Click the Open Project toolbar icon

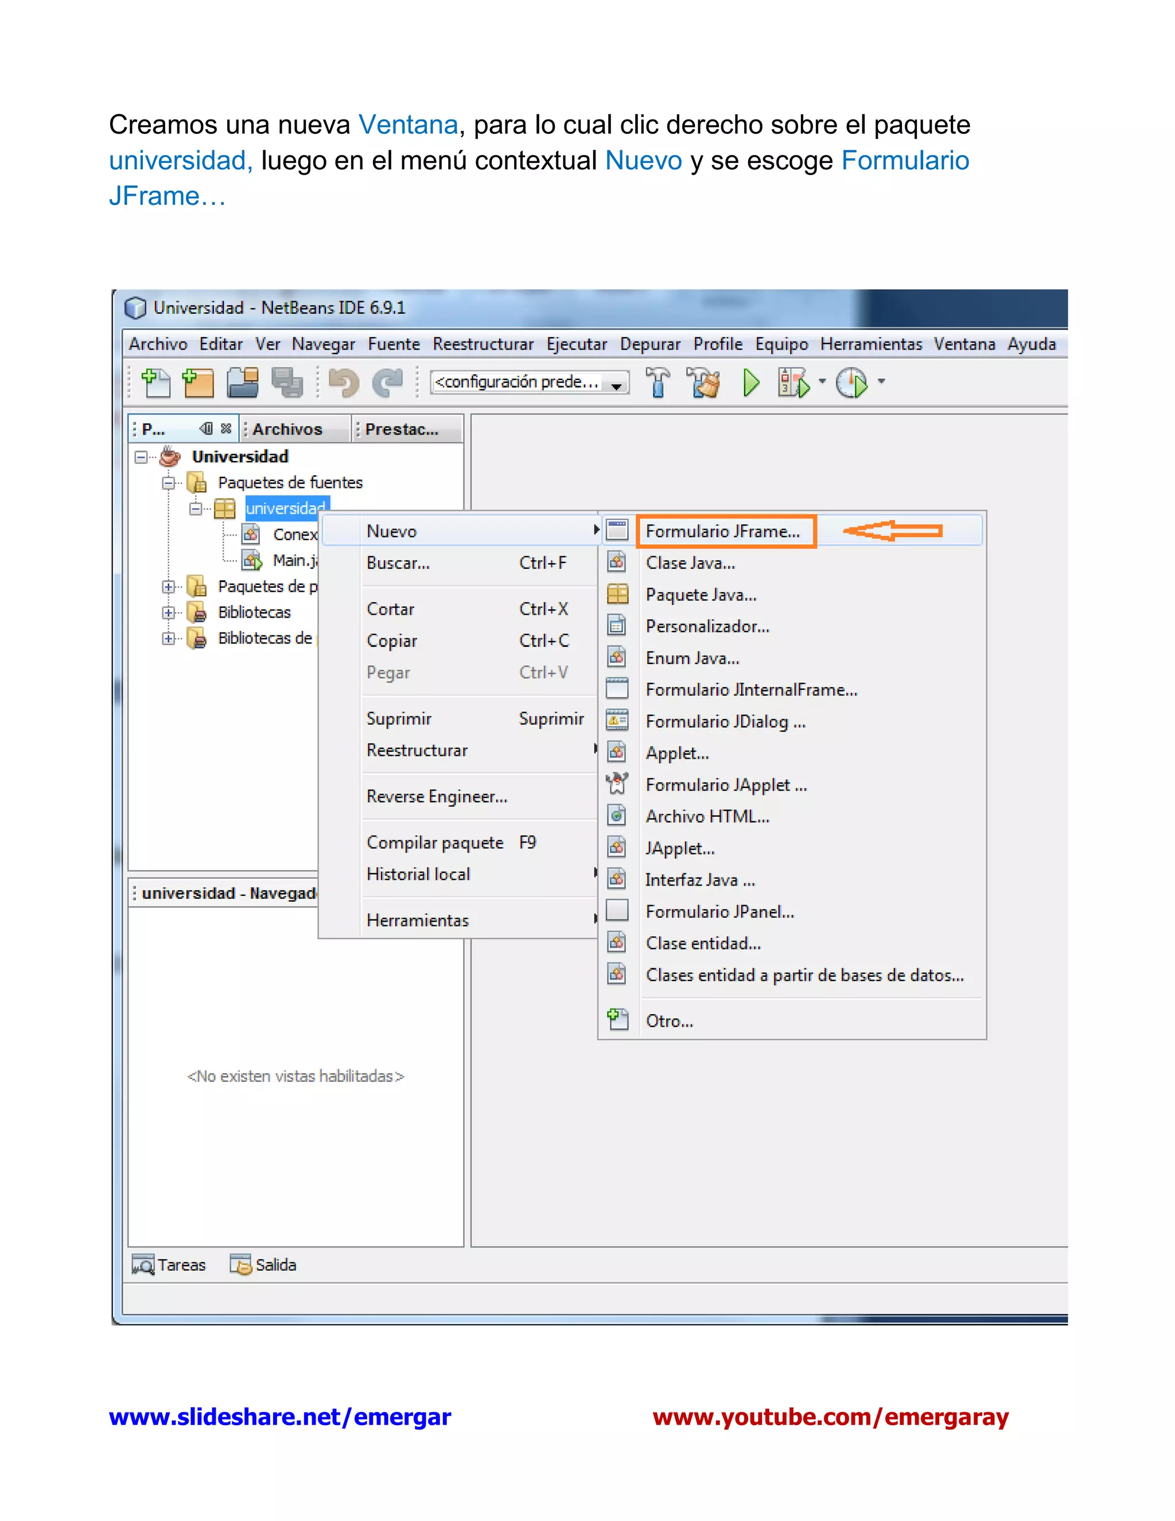(242, 382)
